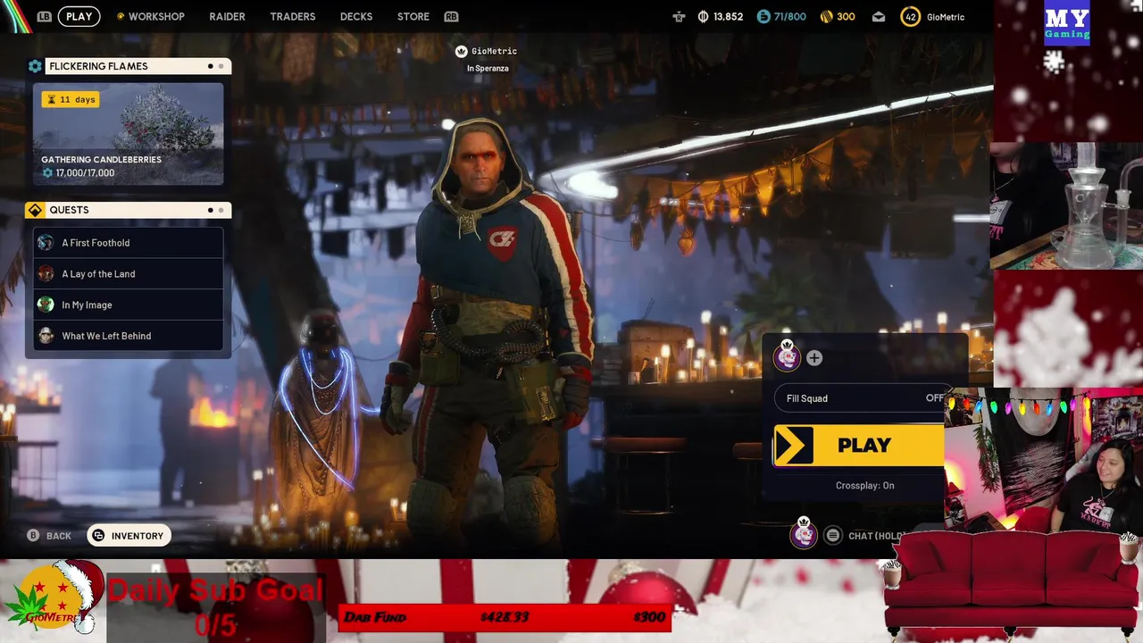Open the GioMetric profile name
The image size is (1143, 643).
946,17
